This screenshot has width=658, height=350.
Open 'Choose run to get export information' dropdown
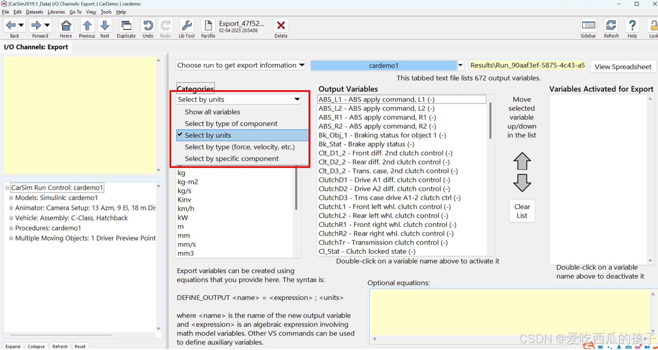pos(240,65)
